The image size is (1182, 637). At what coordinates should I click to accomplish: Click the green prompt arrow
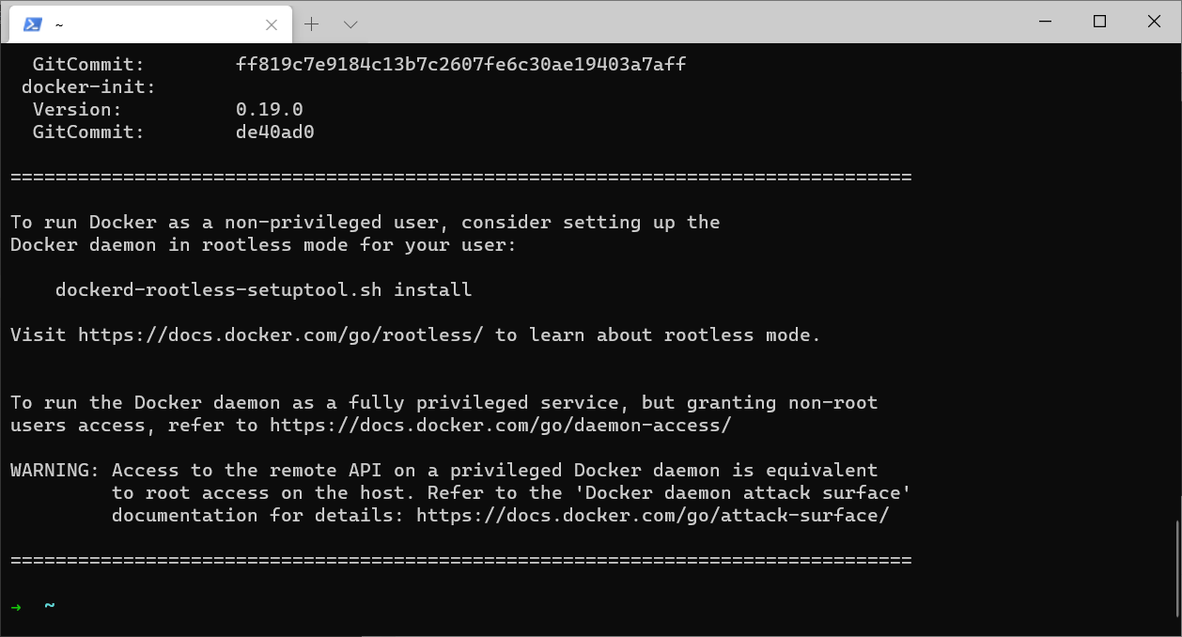[16, 606]
